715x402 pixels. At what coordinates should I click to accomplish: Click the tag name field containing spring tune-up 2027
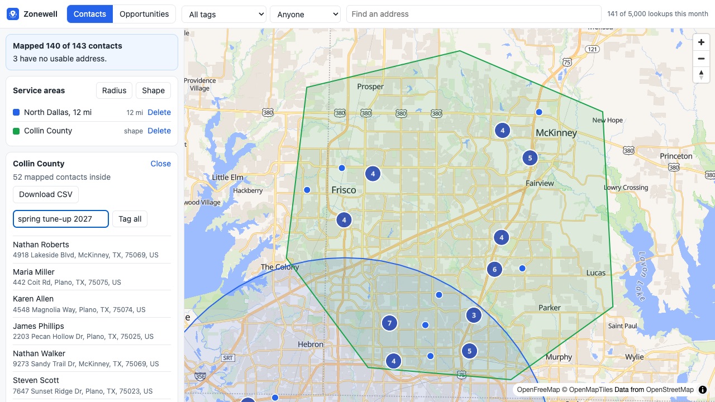pos(61,219)
